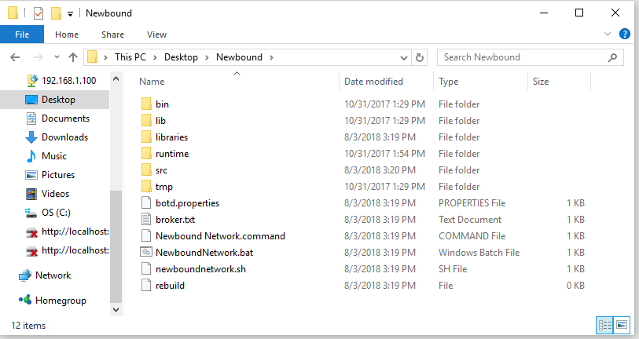Screen dimensions: 639x339
Task: Open the recent locations dropdown arrow
Action: pyautogui.click(x=57, y=57)
